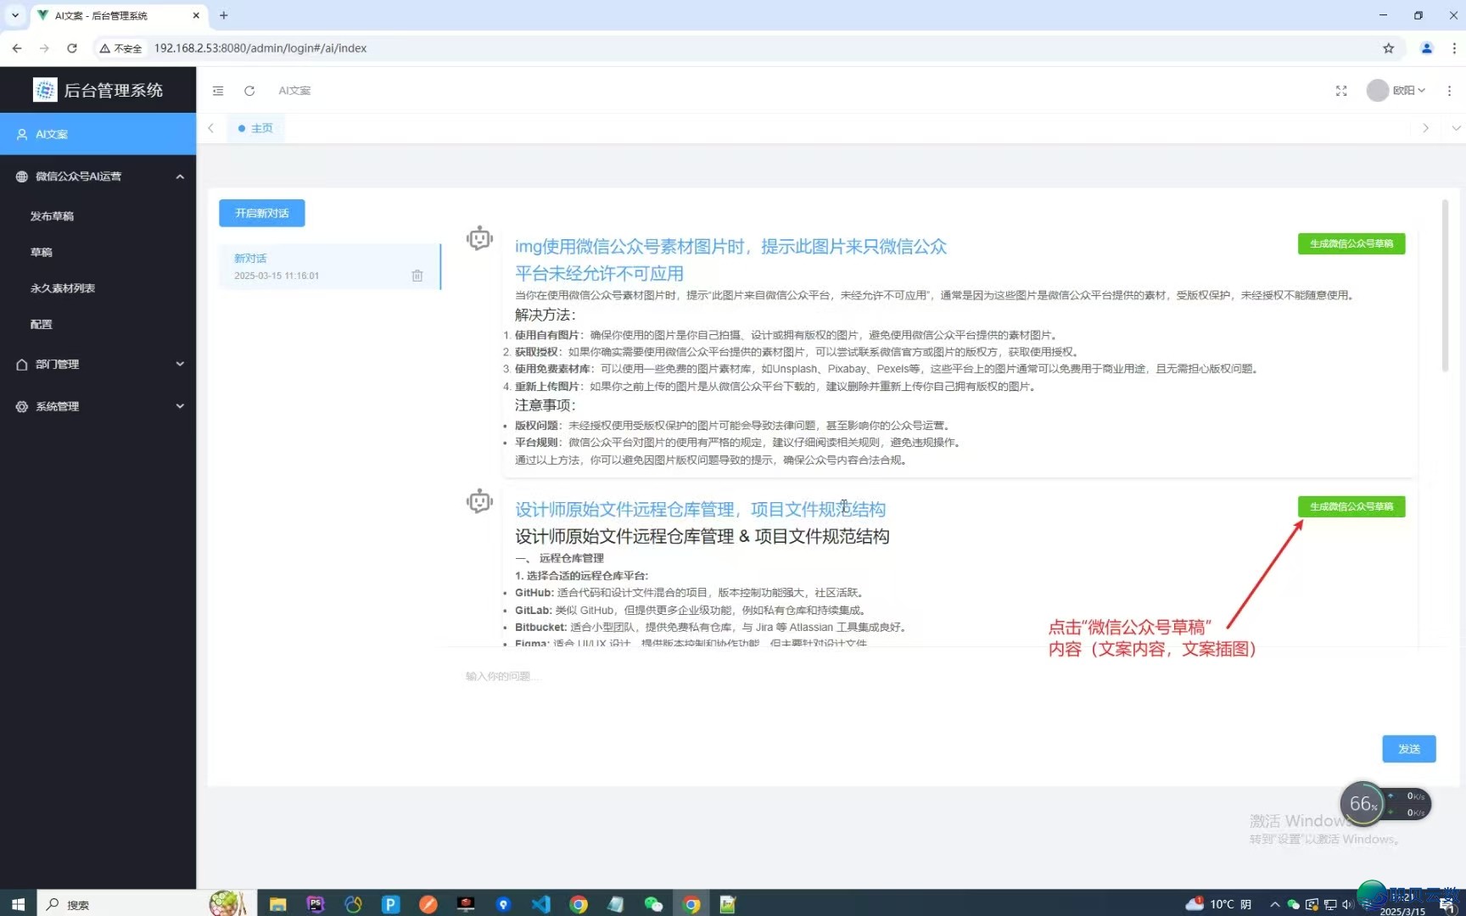This screenshot has width=1466, height=916.
Task: Select 发布草稿 in the sidebar menu
Action: tap(53, 215)
